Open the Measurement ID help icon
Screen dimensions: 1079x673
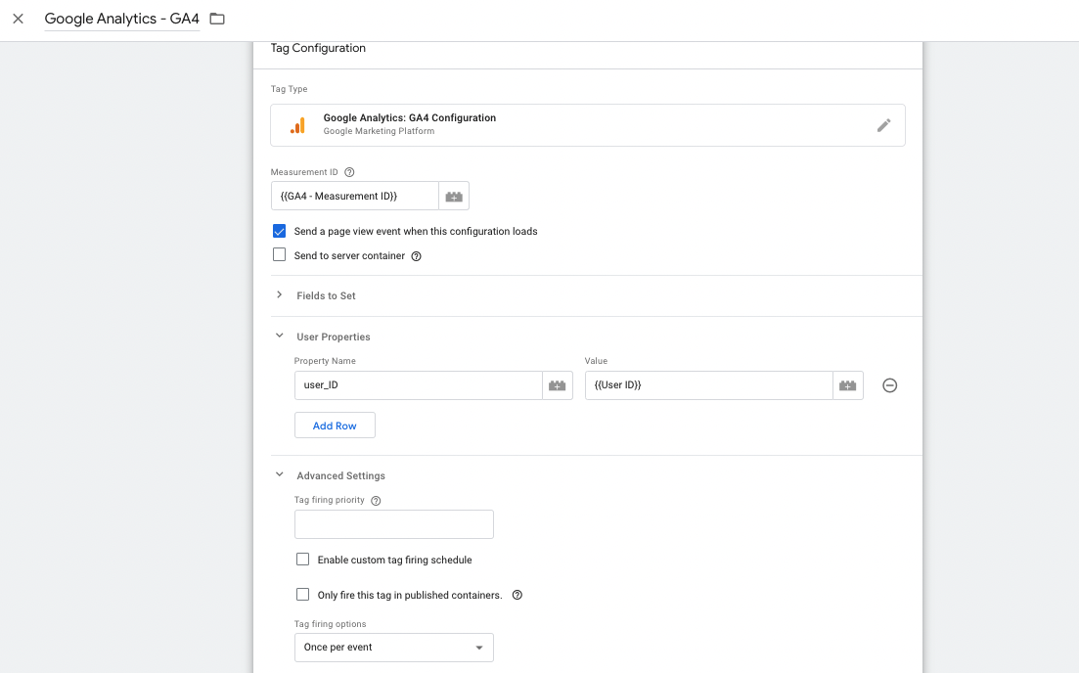pos(349,172)
